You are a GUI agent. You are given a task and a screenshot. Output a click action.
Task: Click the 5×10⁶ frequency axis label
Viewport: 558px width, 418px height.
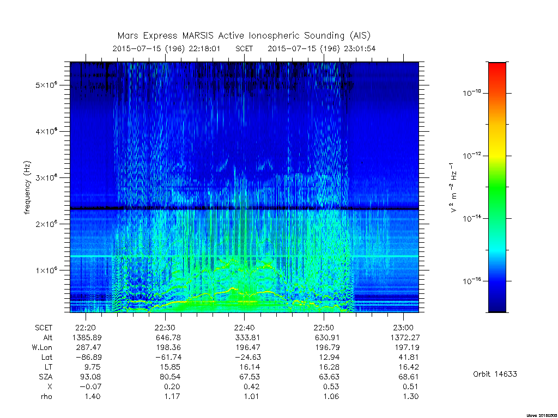click(46, 85)
